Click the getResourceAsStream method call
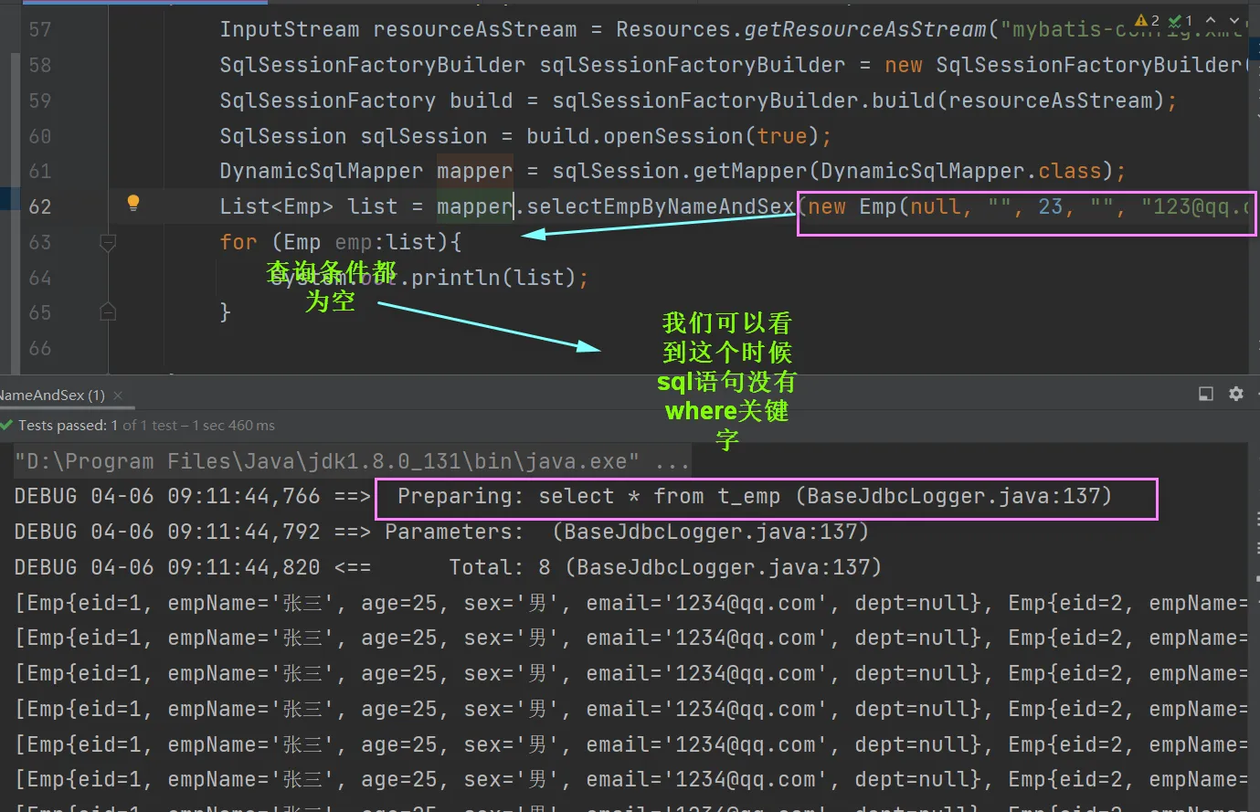 [x=865, y=29]
